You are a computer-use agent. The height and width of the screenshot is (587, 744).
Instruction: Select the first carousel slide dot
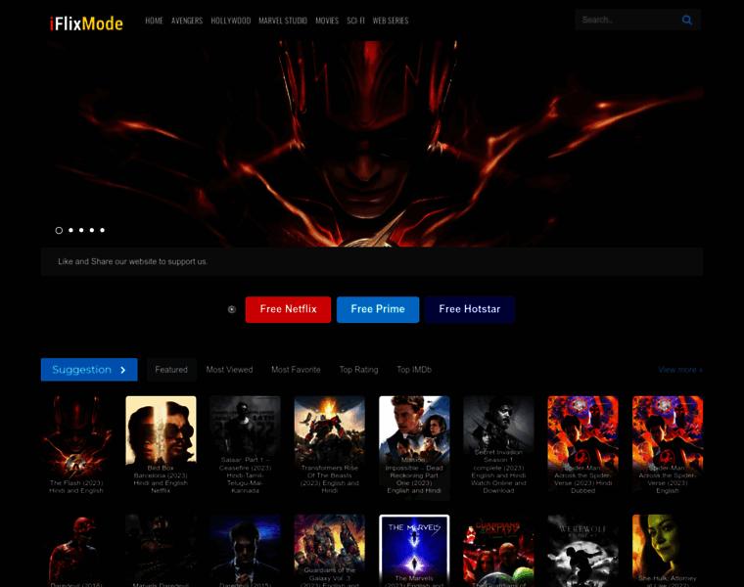tap(59, 231)
